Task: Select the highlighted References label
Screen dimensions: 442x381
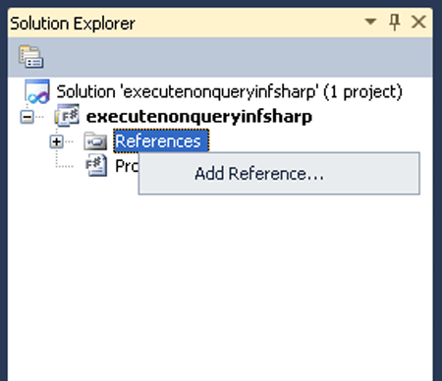Action: coord(161,141)
